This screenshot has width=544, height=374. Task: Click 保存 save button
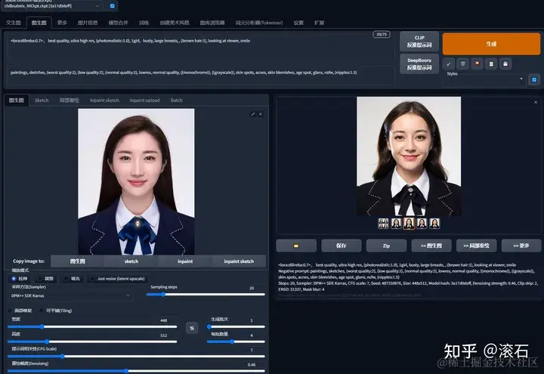pos(341,246)
